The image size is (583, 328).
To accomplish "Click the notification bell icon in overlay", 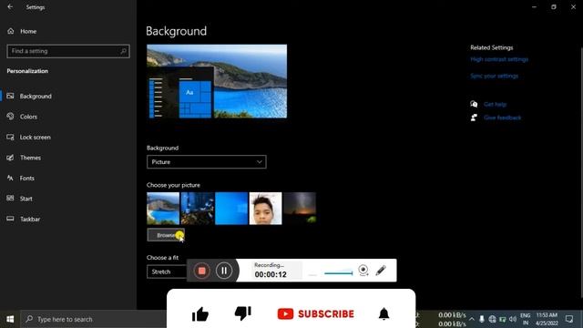I will tap(384, 313).
